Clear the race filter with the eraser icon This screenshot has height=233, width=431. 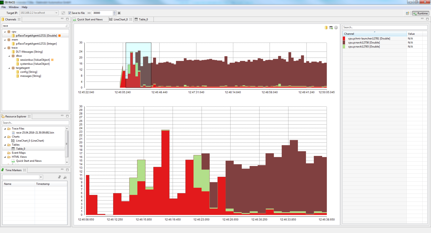(67, 26)
